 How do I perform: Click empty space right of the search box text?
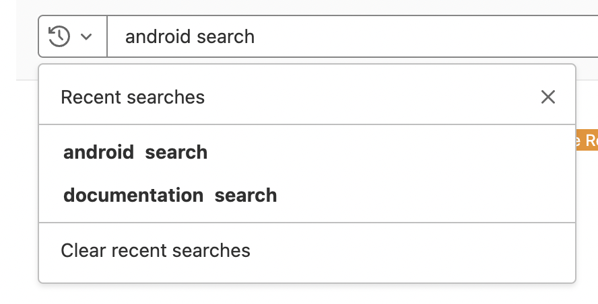click(x=420, y=36)
